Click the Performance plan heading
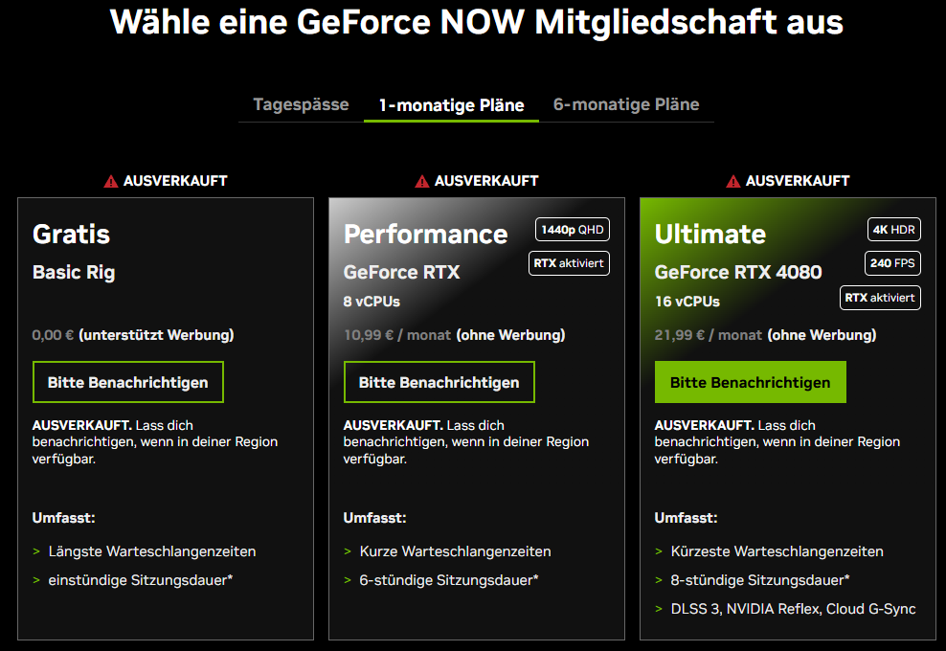This screenshot has width=946, height=651. tap(425, 235)
